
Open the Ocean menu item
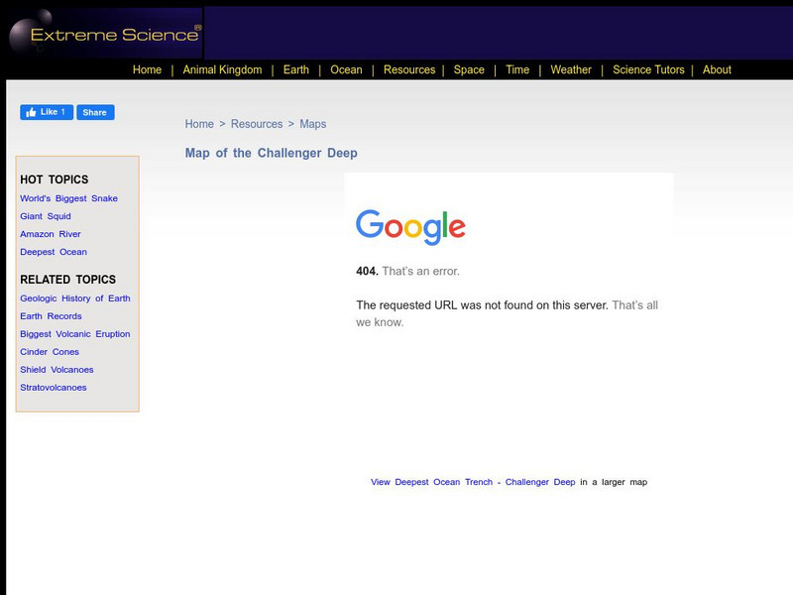346,69
